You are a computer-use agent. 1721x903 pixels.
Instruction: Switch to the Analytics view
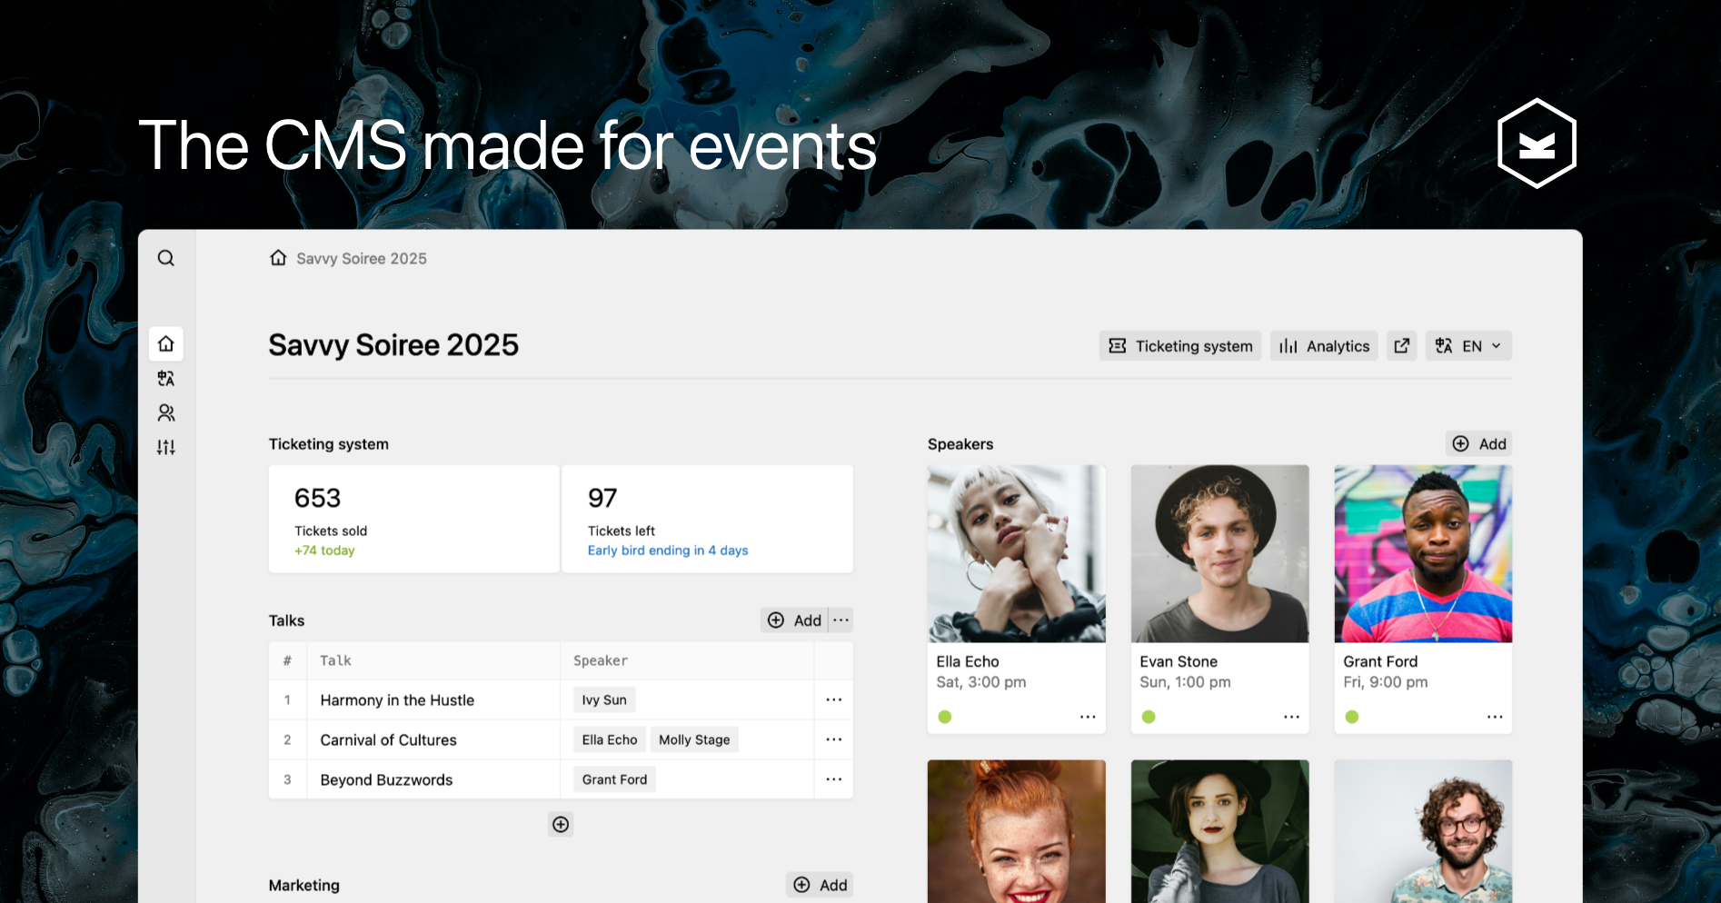click(1323, 345)
